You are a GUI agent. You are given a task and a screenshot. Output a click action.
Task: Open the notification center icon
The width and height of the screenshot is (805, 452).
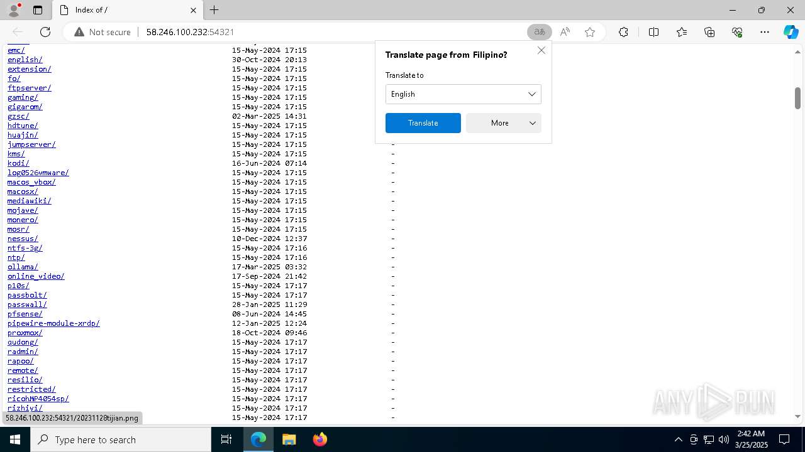point(784,439)
